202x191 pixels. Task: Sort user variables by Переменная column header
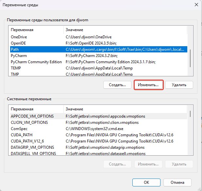pos(36,30)
